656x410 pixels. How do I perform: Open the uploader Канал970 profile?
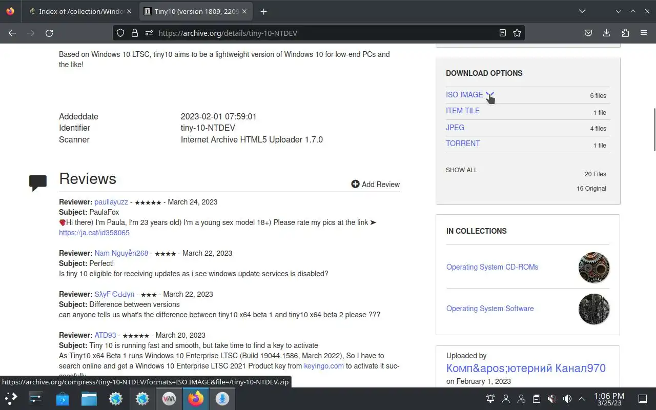point(526,368)
